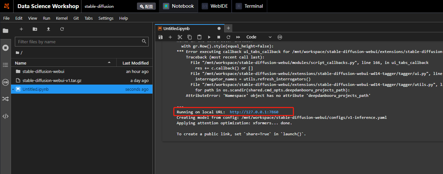Open the Tabs menu
Image resolution: width=443 pixels, height=174 pixels.
tap(89, 18)
